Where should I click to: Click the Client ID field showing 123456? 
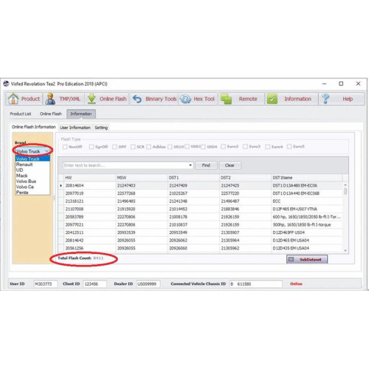click(94, 284)
